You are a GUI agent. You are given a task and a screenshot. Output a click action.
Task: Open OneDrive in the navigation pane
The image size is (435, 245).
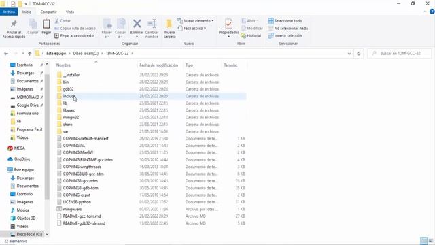(19, 159)
